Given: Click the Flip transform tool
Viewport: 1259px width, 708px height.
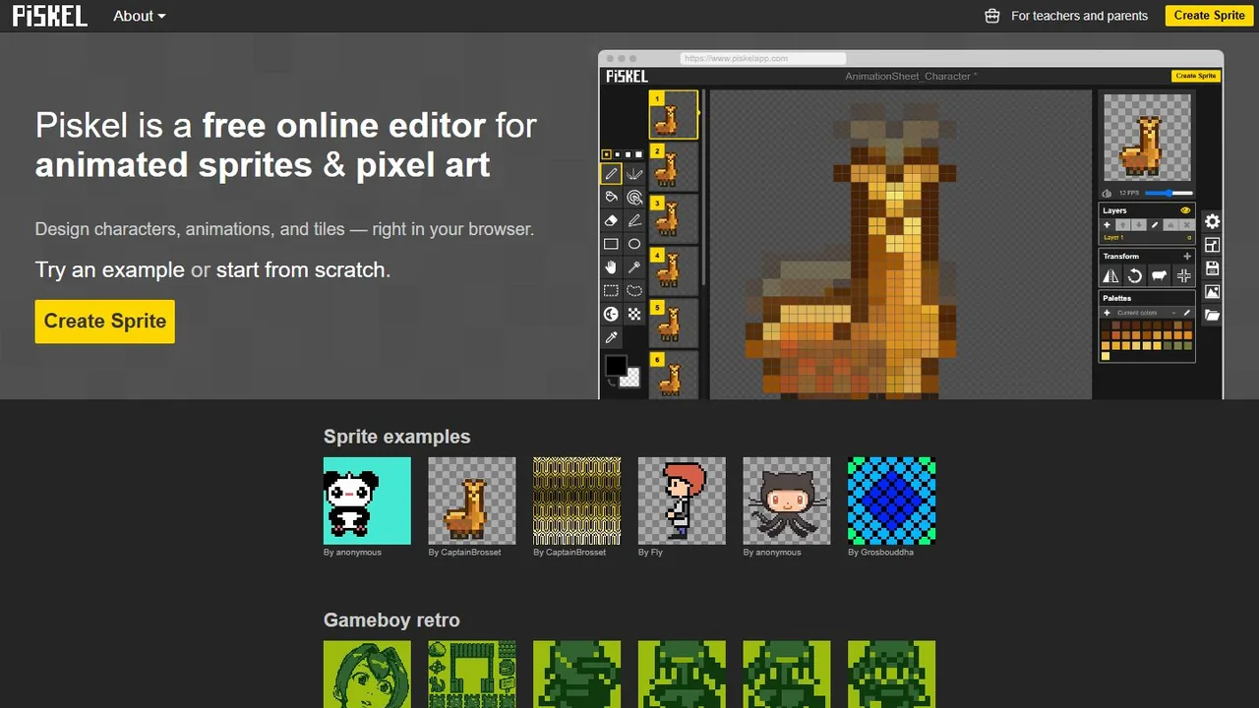Looking at the screenshot, I should [1110, 276].
